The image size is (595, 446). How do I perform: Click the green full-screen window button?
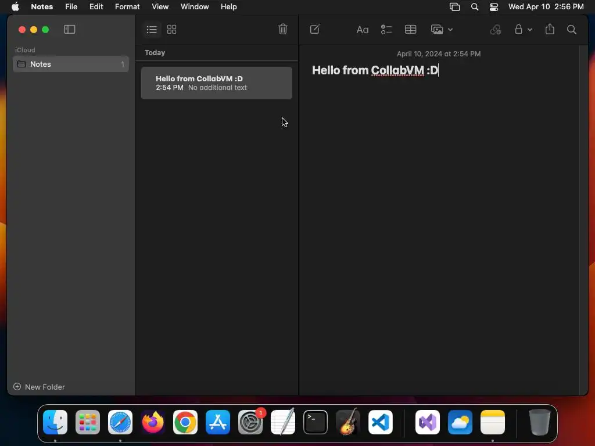45,30
